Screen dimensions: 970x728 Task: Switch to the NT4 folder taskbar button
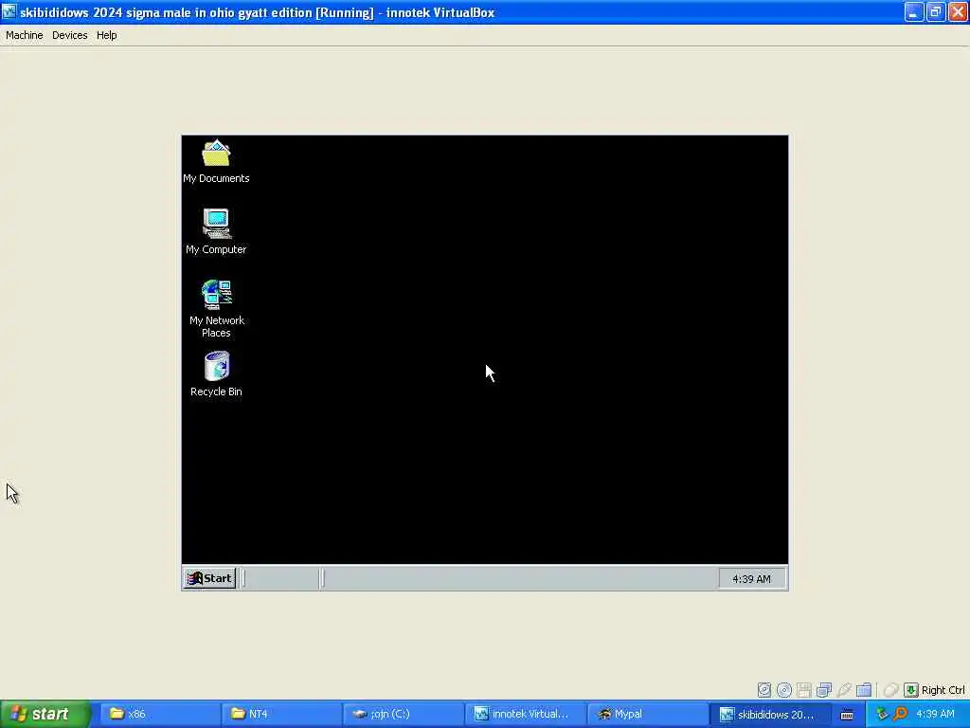280,714
